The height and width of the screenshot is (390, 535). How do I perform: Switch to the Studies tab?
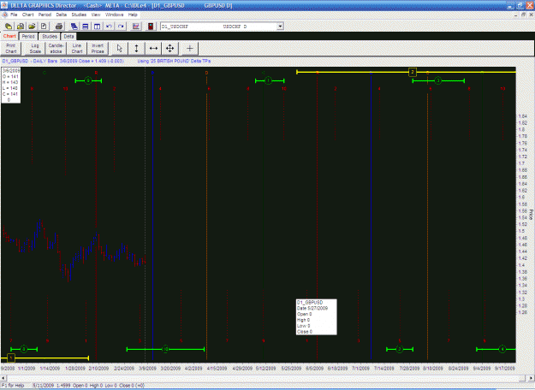click(50, 37)
